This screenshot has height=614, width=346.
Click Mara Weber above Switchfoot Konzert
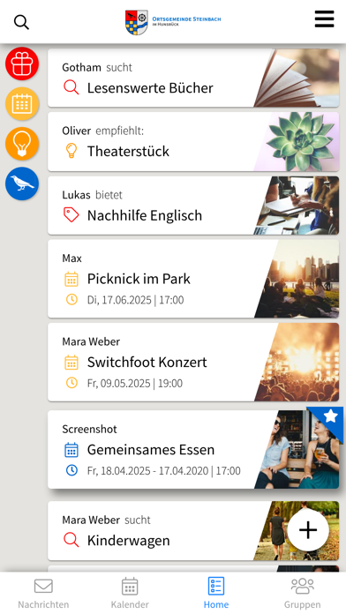click(x=91, y=341)
